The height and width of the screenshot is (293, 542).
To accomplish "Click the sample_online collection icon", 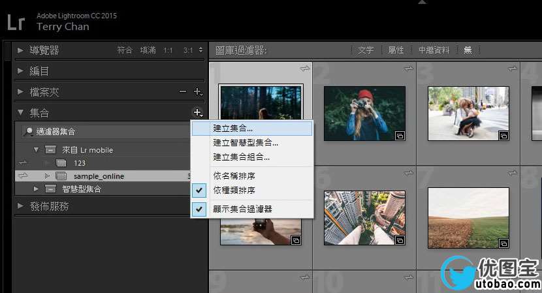I will [x=61, y=176].
